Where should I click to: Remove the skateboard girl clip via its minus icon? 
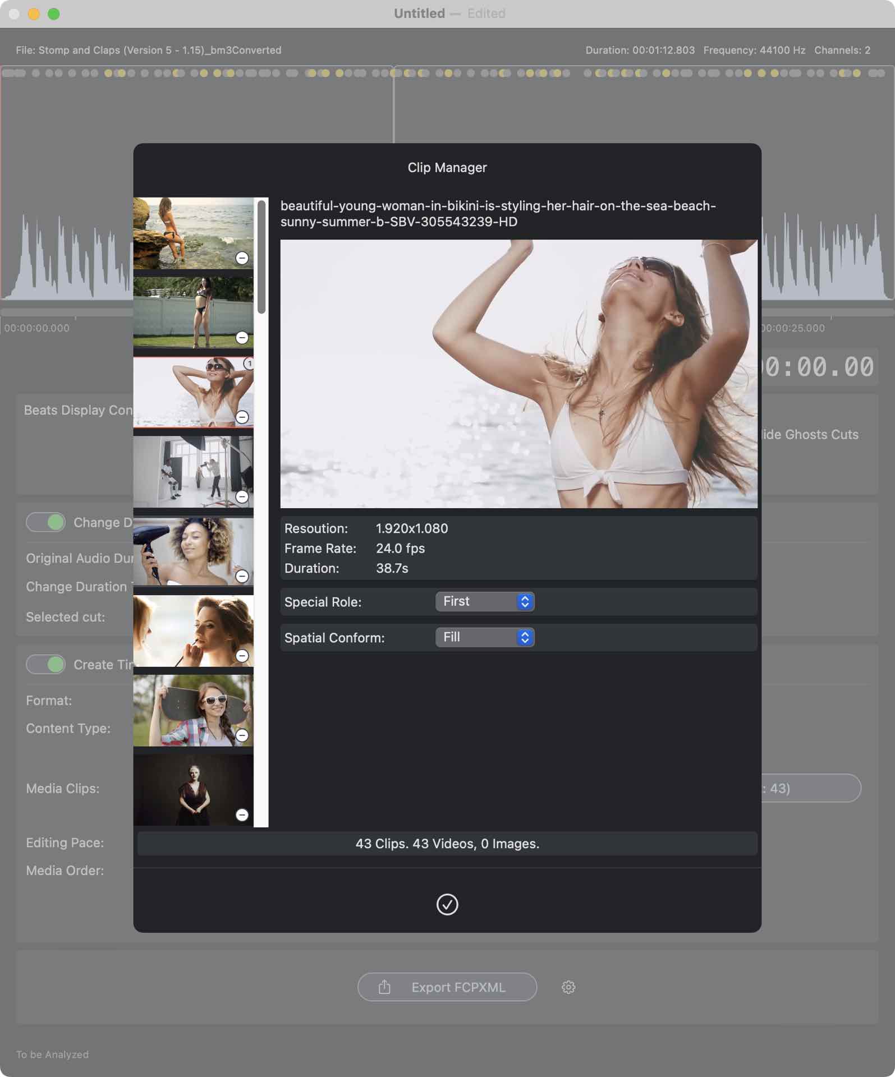click(x=242, y=735)
